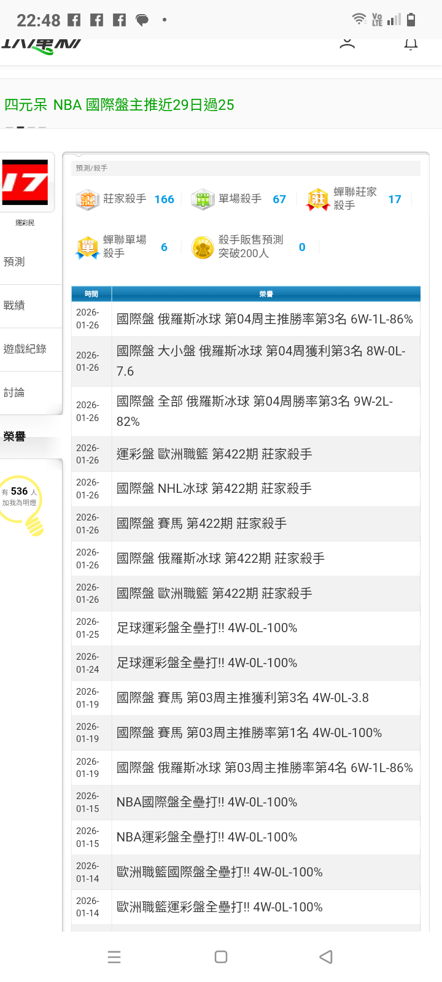
Task: Tap the 時間 column header
Action: [x=91, y=294]
